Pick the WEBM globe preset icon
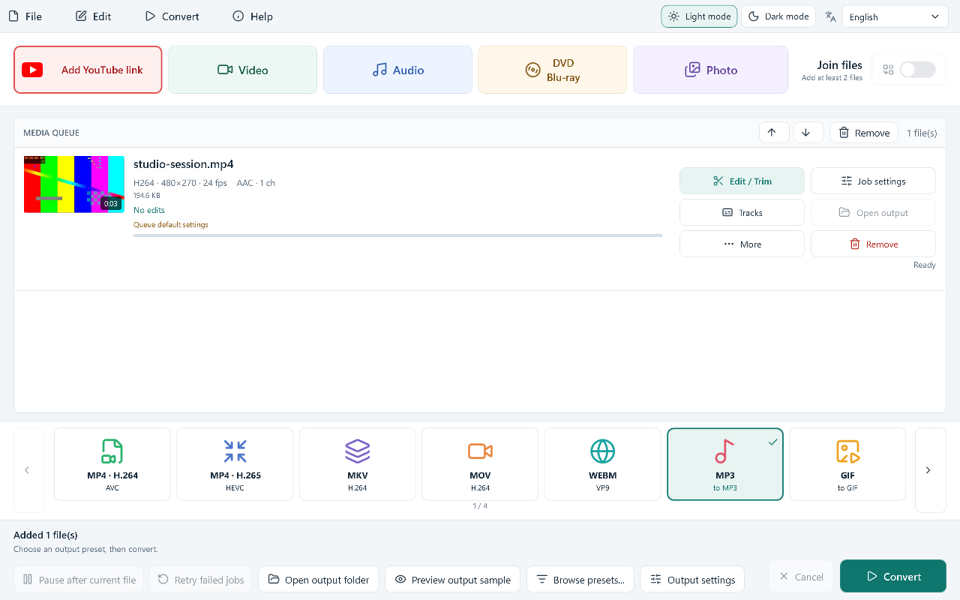The width and height of the screenshot is (960, 600). click(602, 451)
